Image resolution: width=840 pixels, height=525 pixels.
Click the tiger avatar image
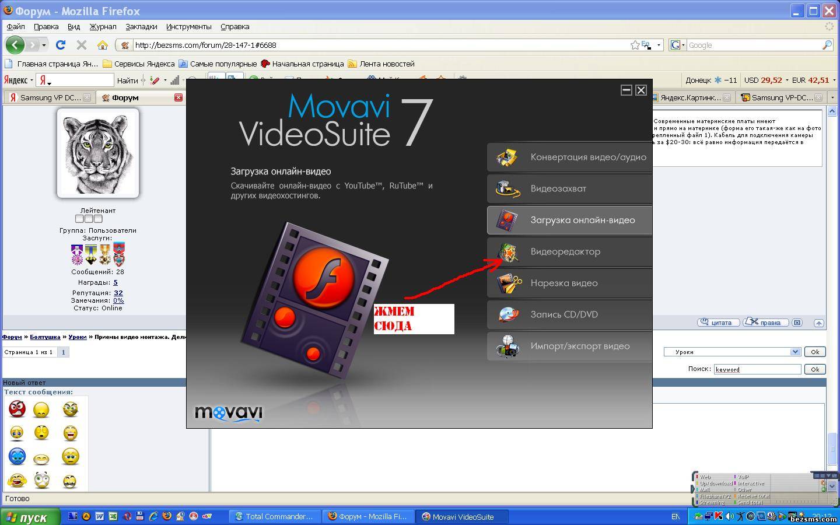pos(98,153)
